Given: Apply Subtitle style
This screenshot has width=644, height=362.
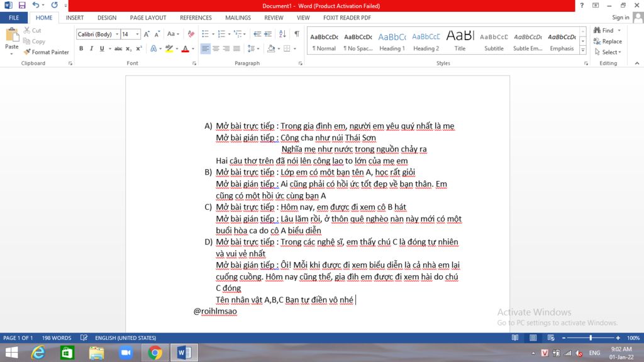Looking at the screenshot, I should [494, 41].
